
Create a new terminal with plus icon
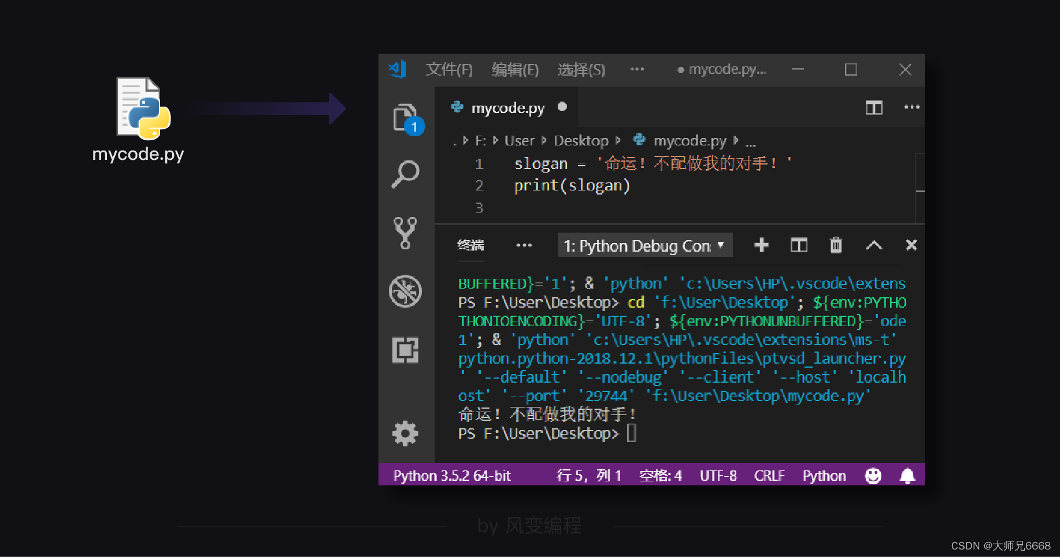coord(762,245)
